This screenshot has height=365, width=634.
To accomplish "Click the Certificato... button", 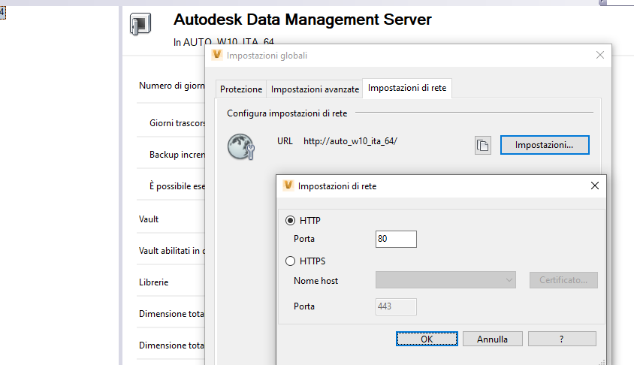I will pos(563,281).
